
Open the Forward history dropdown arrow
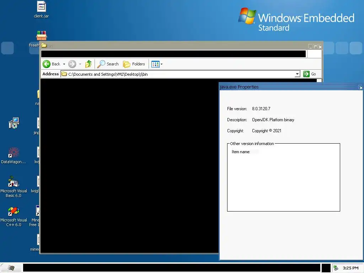click(x=80, y=64)
